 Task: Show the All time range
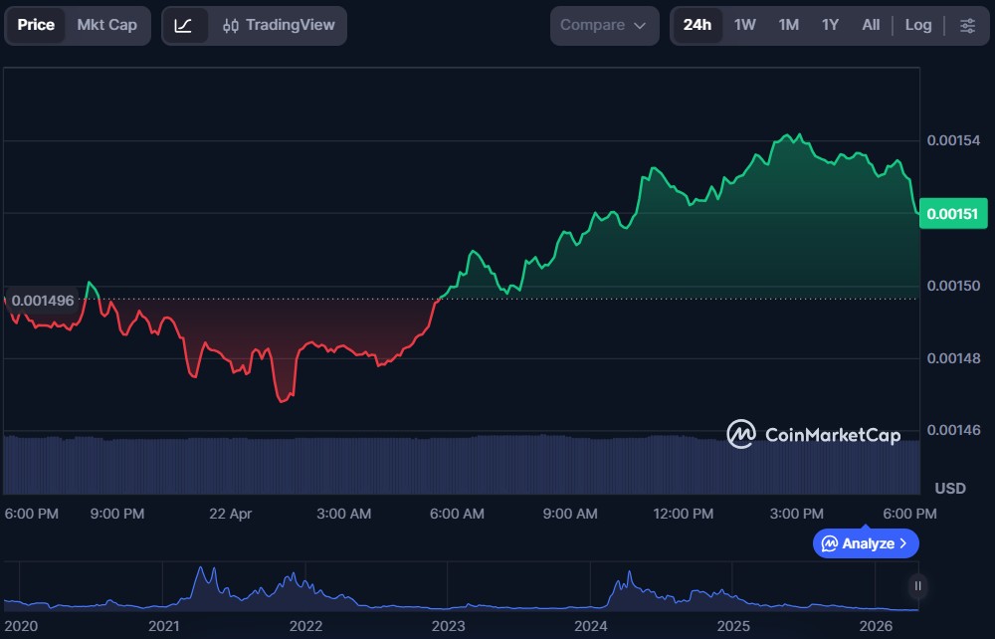click(871, 25)
